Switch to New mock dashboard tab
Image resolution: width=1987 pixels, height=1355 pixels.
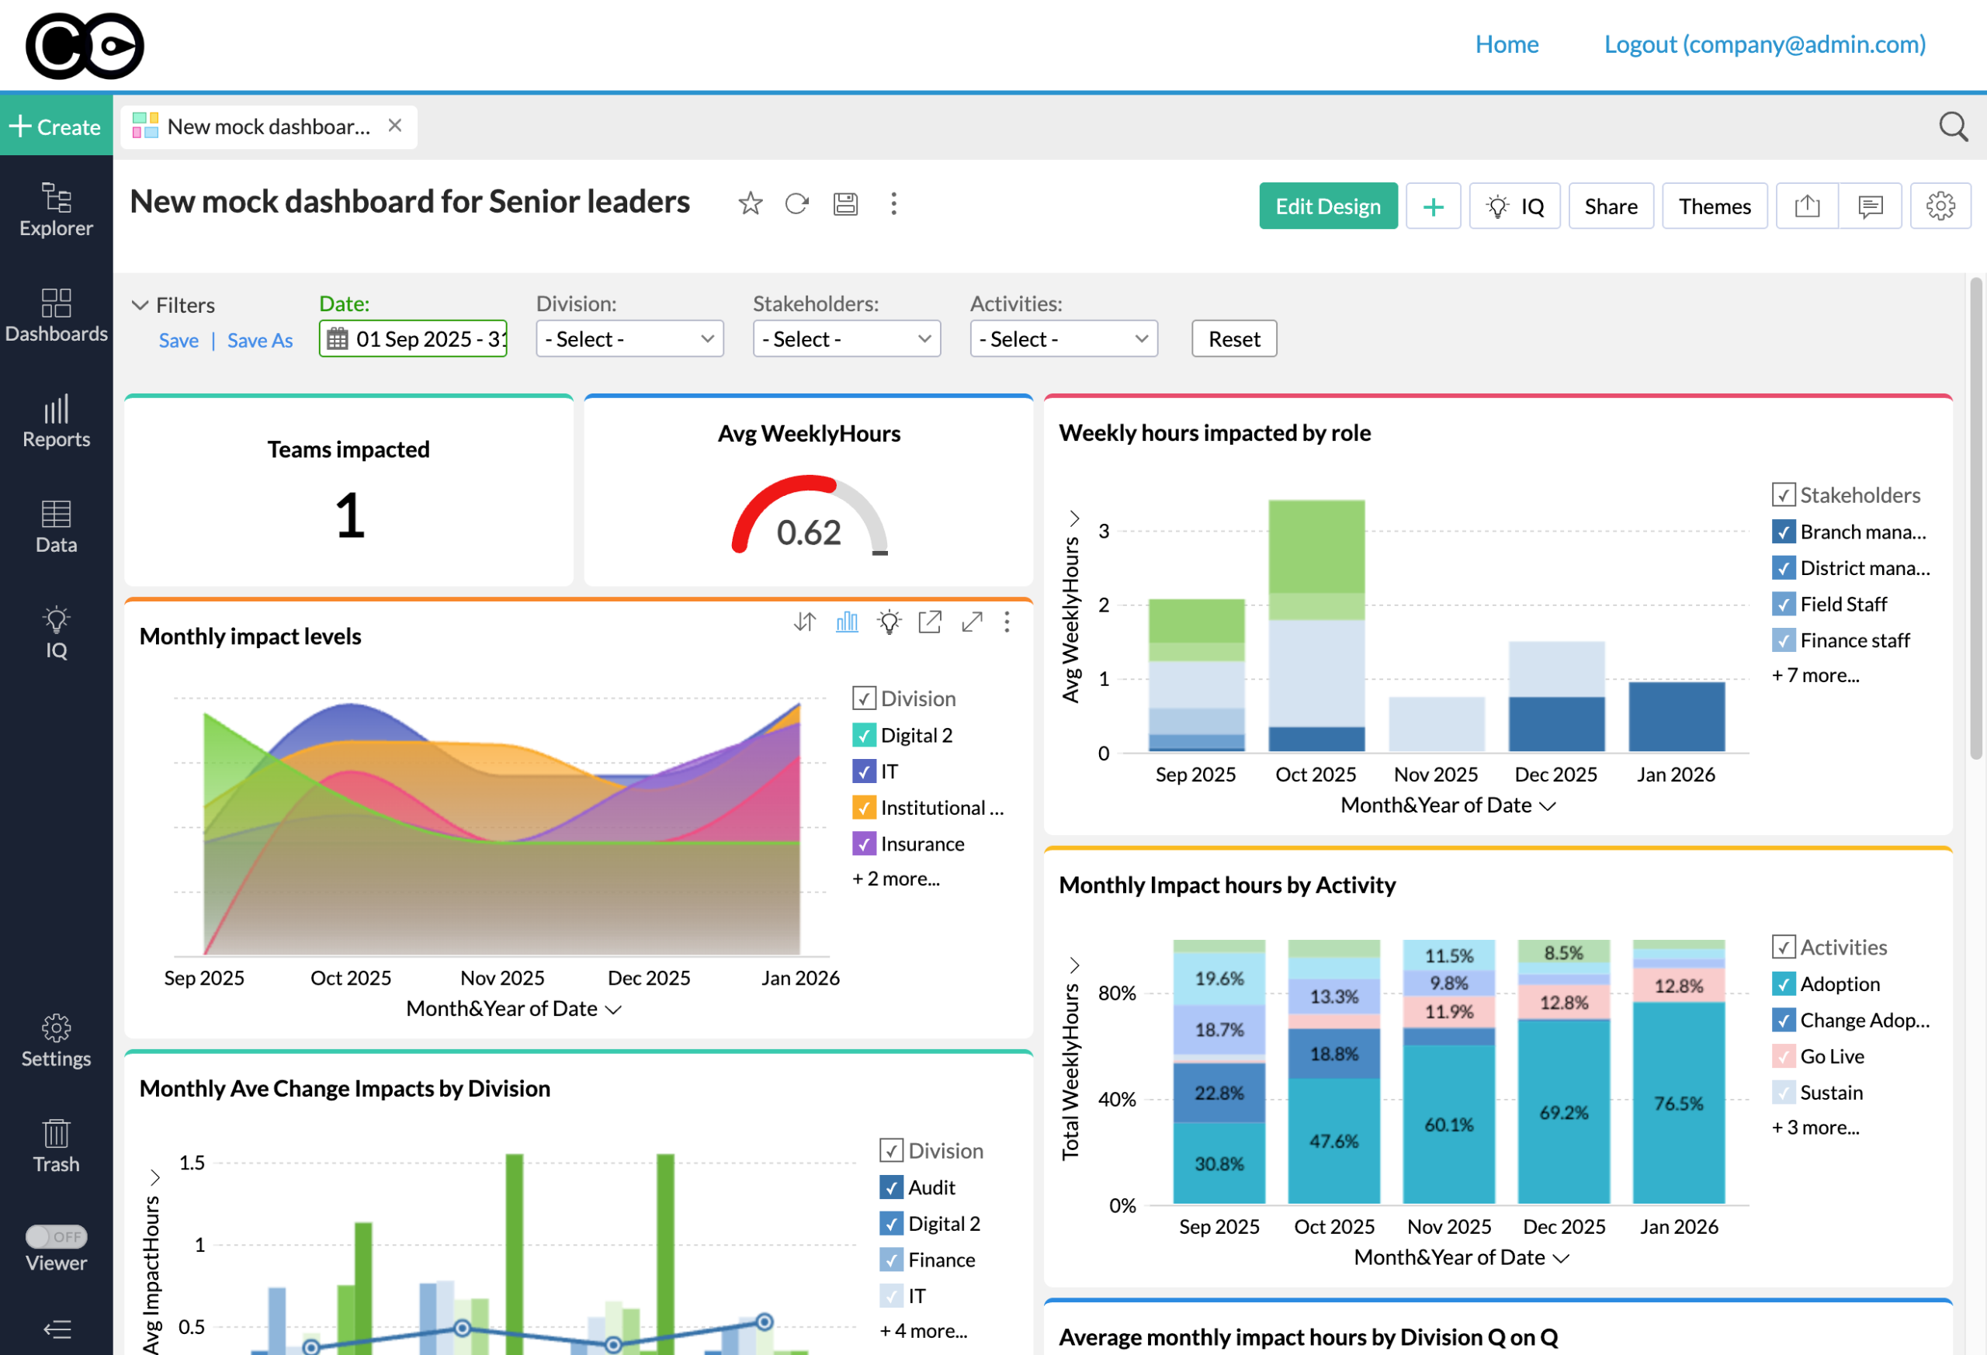click(x=268, y=126)
